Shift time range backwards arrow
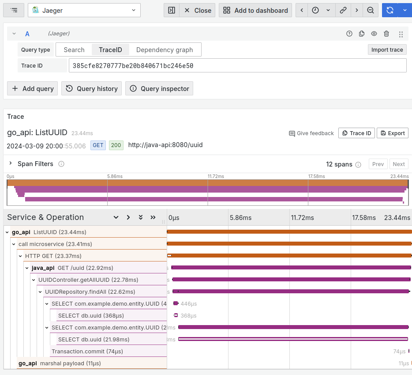This screenshot has height=375, width=412. [x=302, y=10]
